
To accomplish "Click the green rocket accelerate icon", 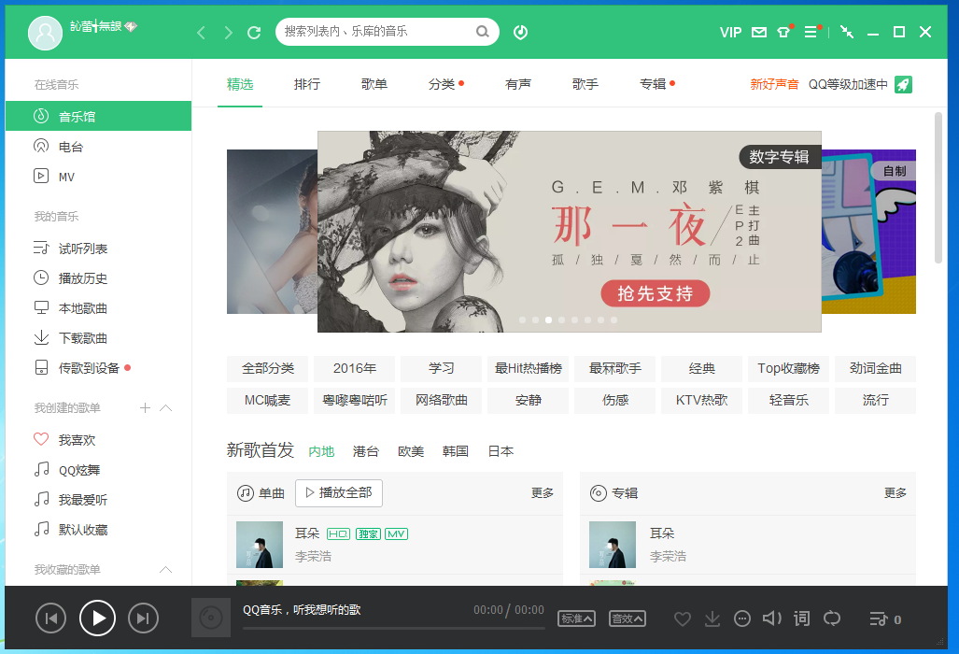I will click(903, 84).
